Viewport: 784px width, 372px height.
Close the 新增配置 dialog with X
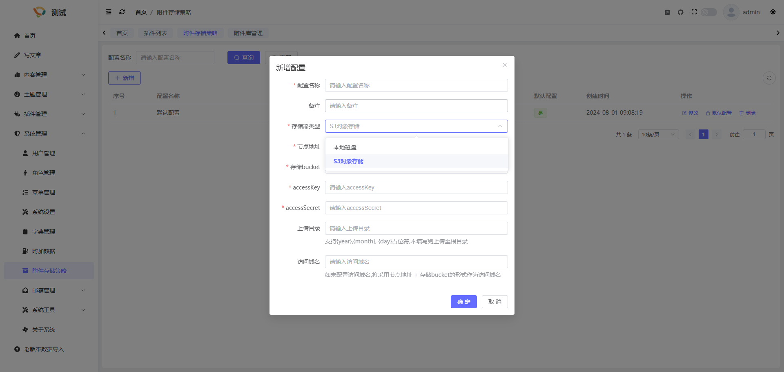pos(505,65)
